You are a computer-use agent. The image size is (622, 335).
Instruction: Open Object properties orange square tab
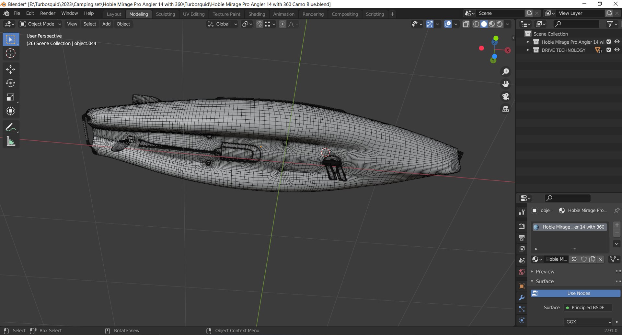[x=522, y=286]
